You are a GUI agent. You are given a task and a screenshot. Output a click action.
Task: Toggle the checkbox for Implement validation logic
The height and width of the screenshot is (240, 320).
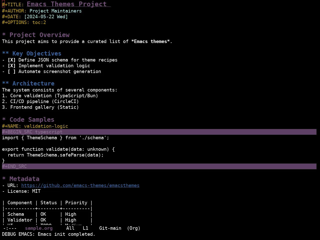[x=11, y=66]
